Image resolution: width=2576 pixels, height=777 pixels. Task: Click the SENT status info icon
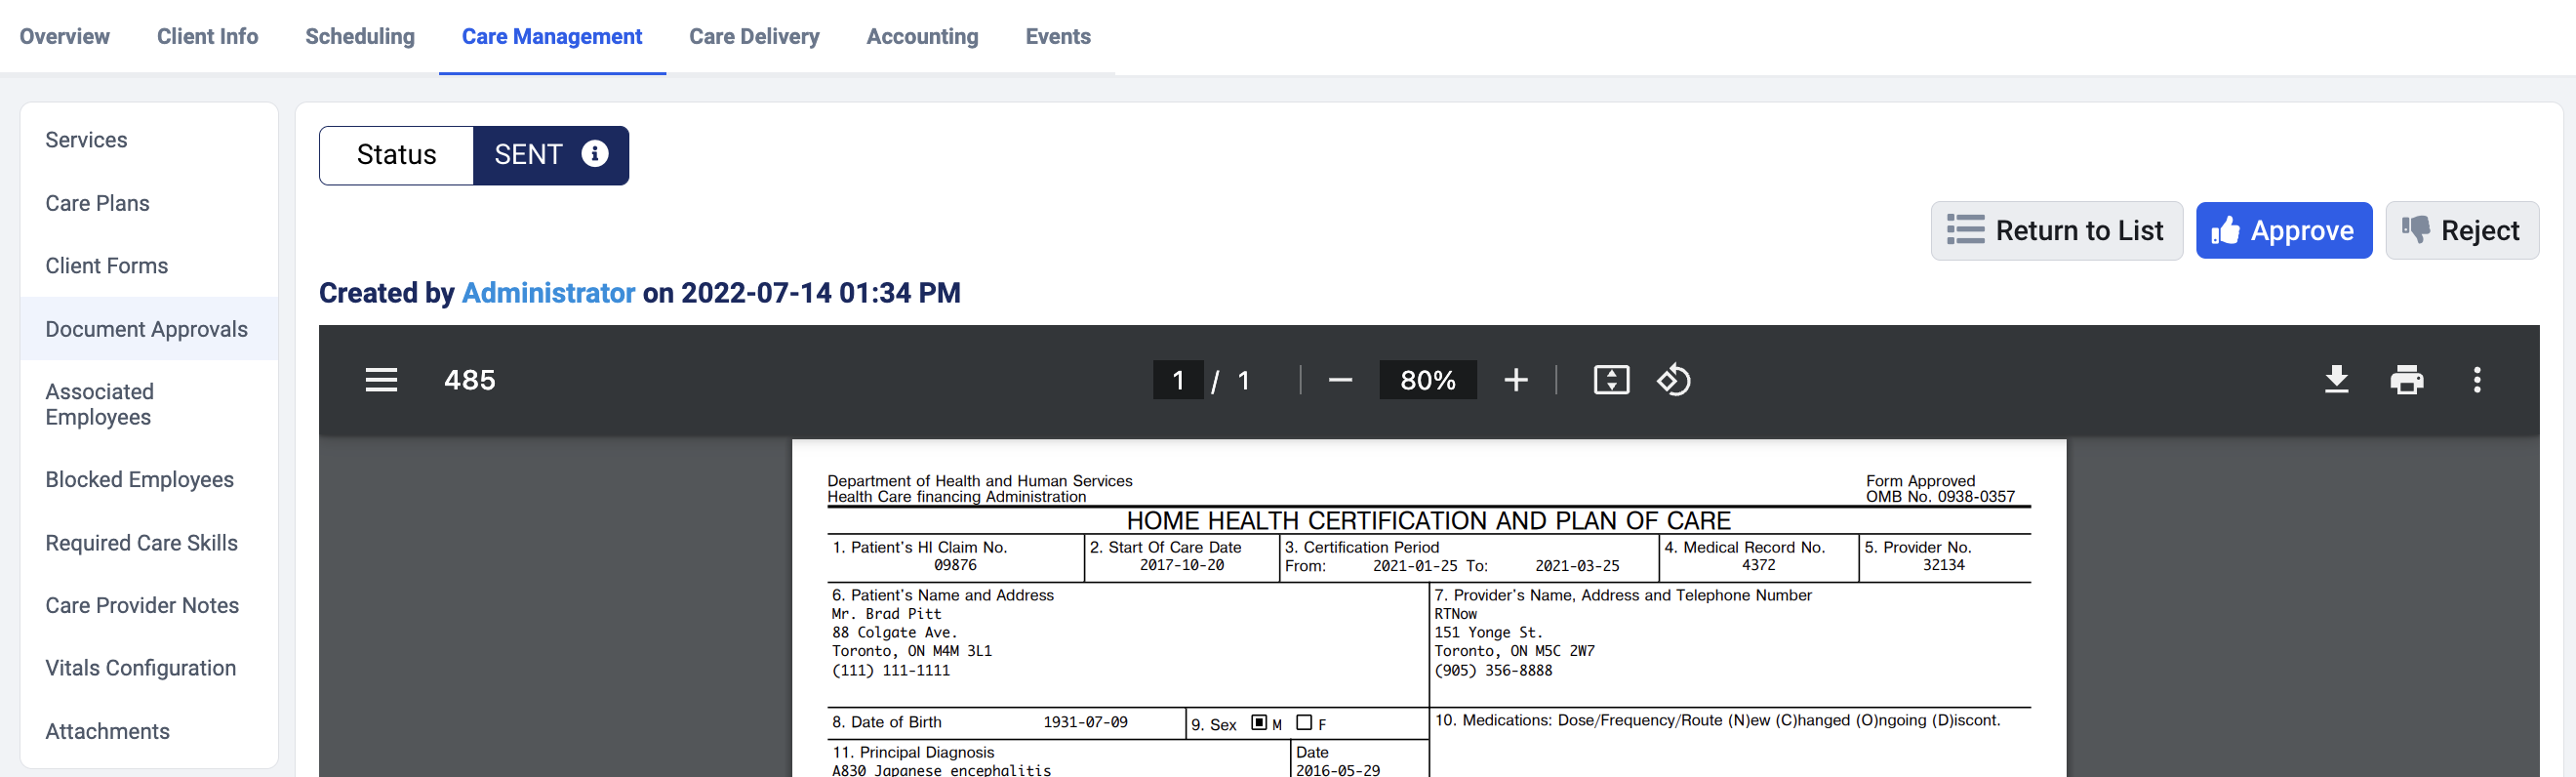[x=595, y=153]
